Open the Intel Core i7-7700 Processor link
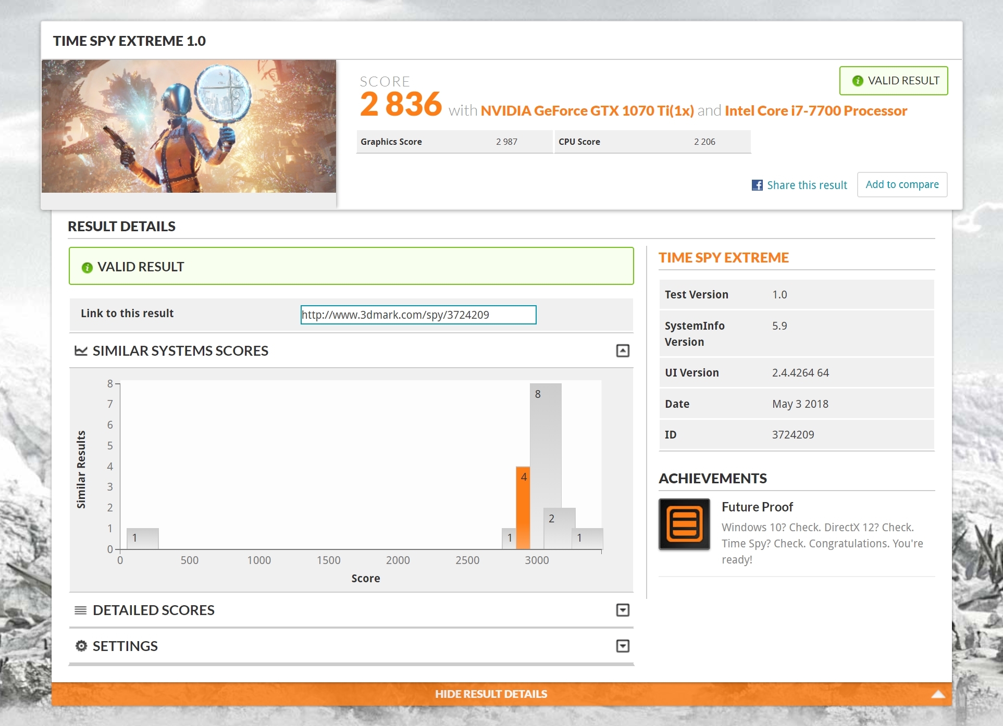 point(815,111)
